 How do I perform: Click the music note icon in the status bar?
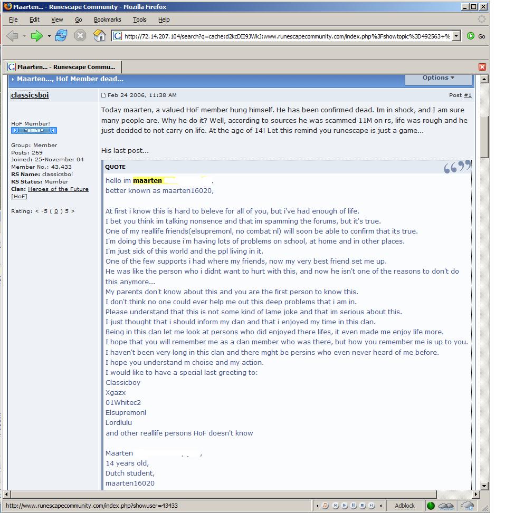pyautogui.click(x=325, y=506)
